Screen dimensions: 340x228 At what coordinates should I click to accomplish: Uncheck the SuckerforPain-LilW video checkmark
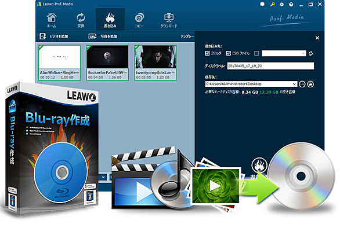coord(88,47)
